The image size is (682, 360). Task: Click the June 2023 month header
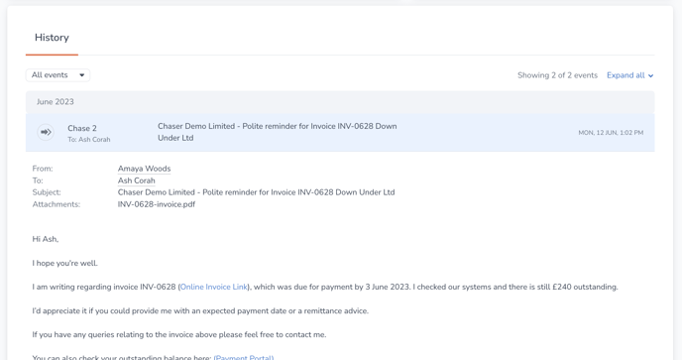[340, 102]
